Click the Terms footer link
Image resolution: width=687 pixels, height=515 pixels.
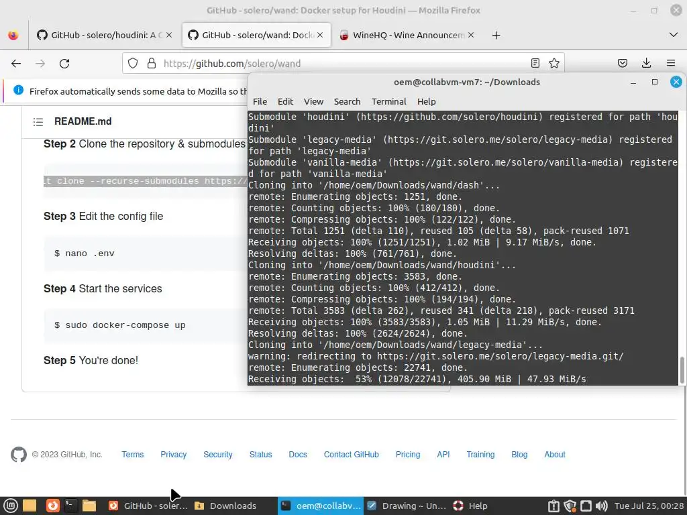coord(133,455)
